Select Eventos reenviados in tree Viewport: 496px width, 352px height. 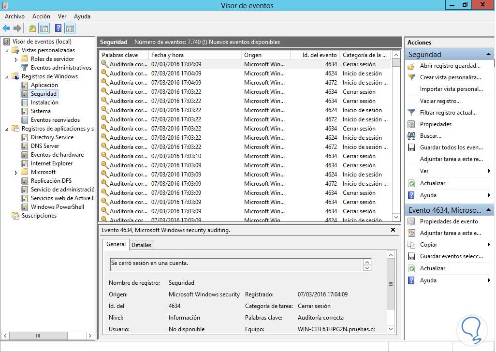coord(55,120)
